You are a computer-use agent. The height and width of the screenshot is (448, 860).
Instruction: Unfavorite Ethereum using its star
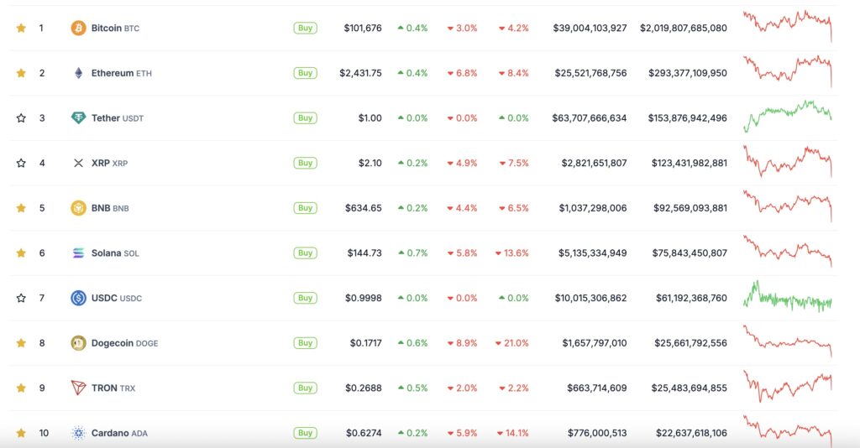coord(21,73)
